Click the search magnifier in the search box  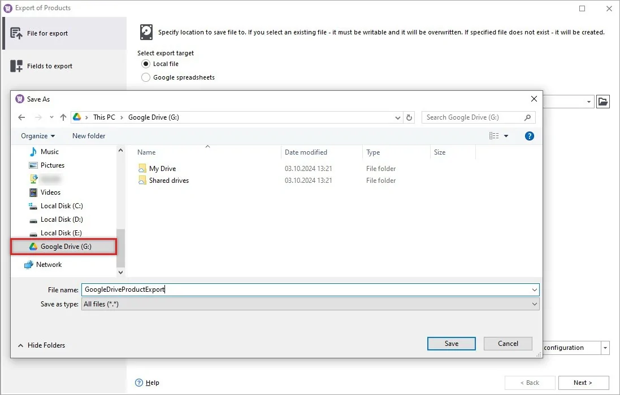[526, 117]
